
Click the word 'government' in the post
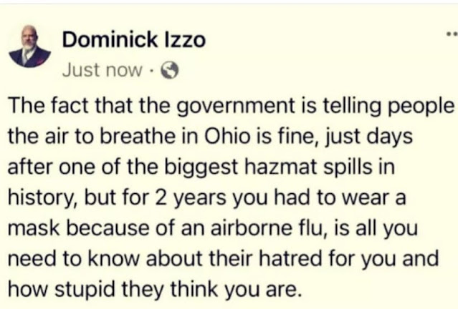[236, 107]
